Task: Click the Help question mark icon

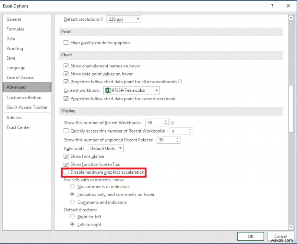Action: [x=272, y=6]
